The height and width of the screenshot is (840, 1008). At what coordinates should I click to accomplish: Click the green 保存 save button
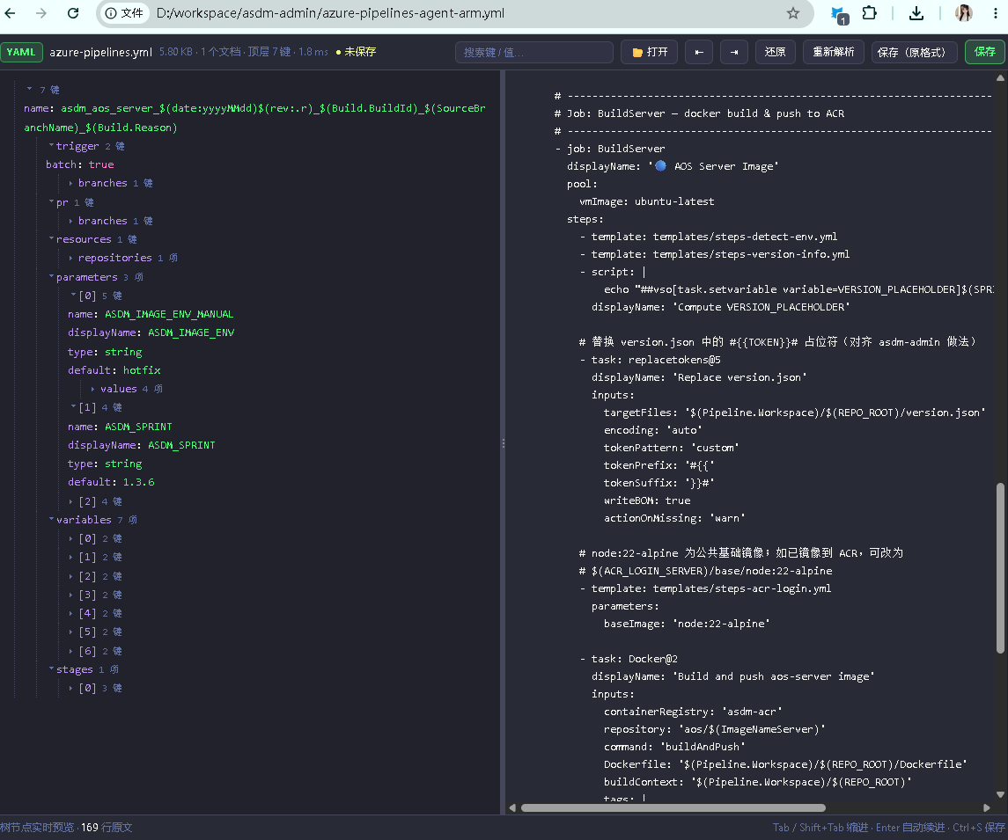[984, 52]
